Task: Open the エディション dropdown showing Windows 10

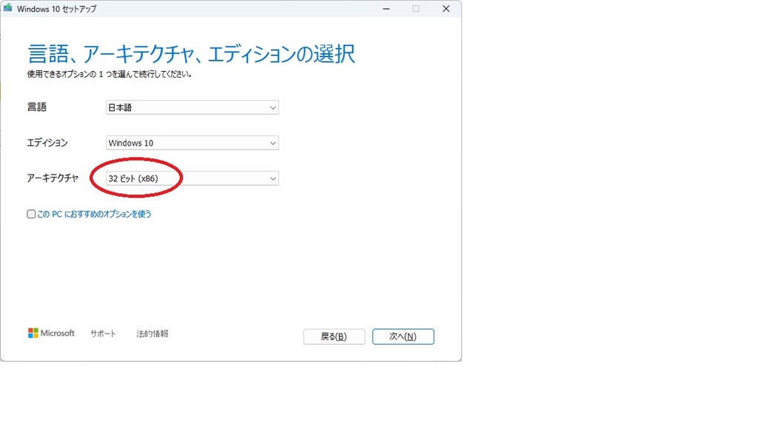Action: (x=192, y=143)
